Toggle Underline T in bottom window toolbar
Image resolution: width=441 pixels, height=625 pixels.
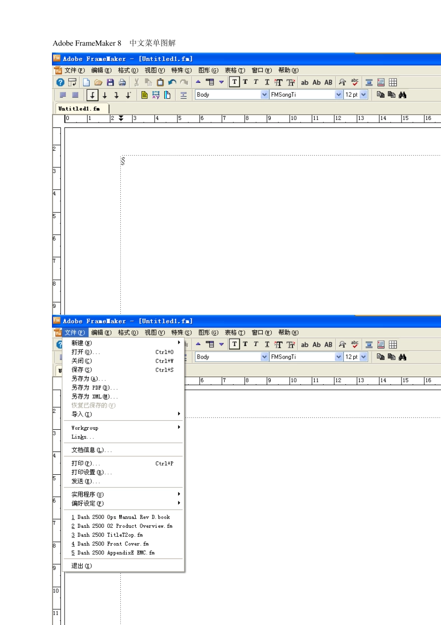(x=267, y=345)
